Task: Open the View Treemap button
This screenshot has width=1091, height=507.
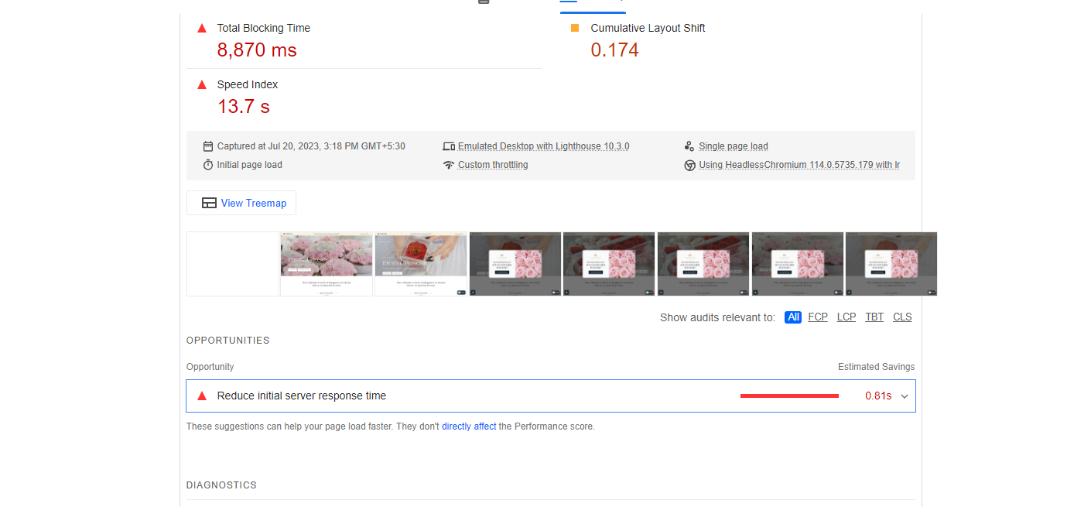Action: pyautogui.click(x=241, y=203)
